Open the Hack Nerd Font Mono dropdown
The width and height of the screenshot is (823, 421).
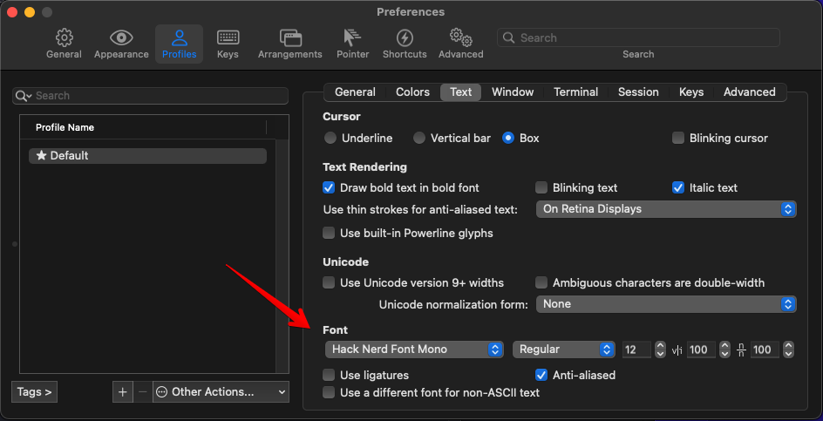point(414,350)
